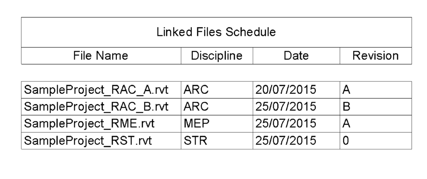427x179 pixels.
Task: Select the MEP discipline cell
Action: coord(216,124)
